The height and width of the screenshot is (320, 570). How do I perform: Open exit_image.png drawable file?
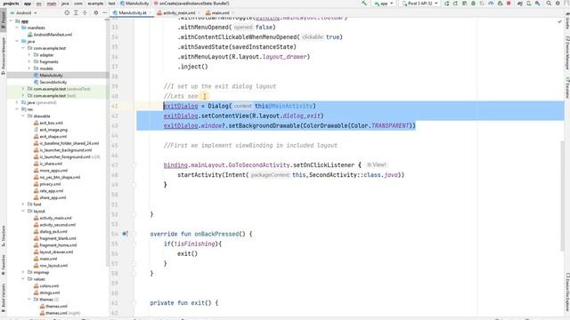[x=51, y=130]
